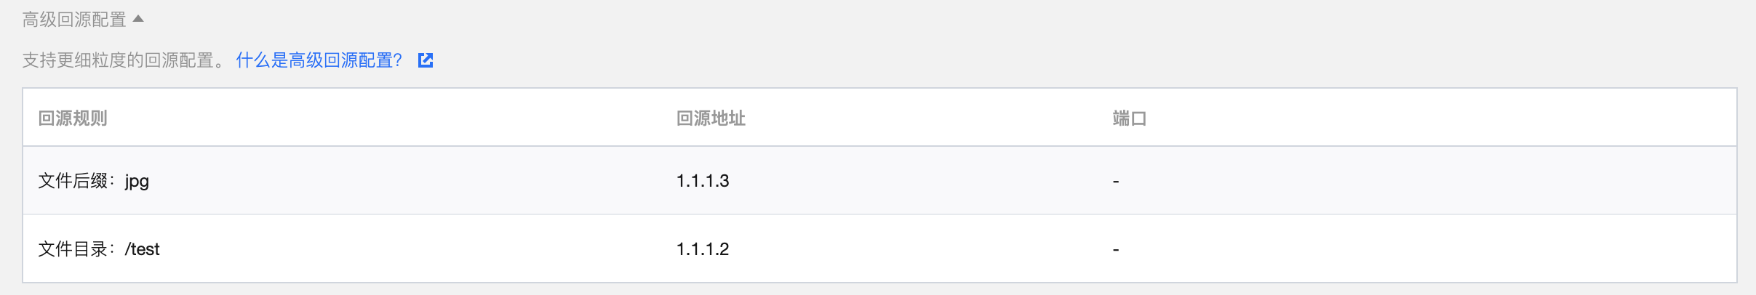Click the port dash in /test row
1756x295 pixels.
1116,250
